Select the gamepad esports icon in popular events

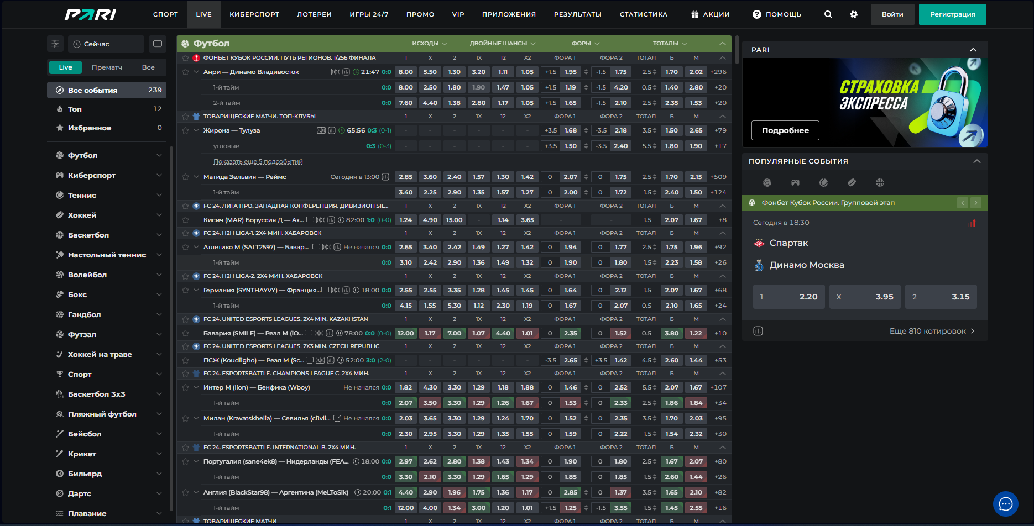point(795,182)
